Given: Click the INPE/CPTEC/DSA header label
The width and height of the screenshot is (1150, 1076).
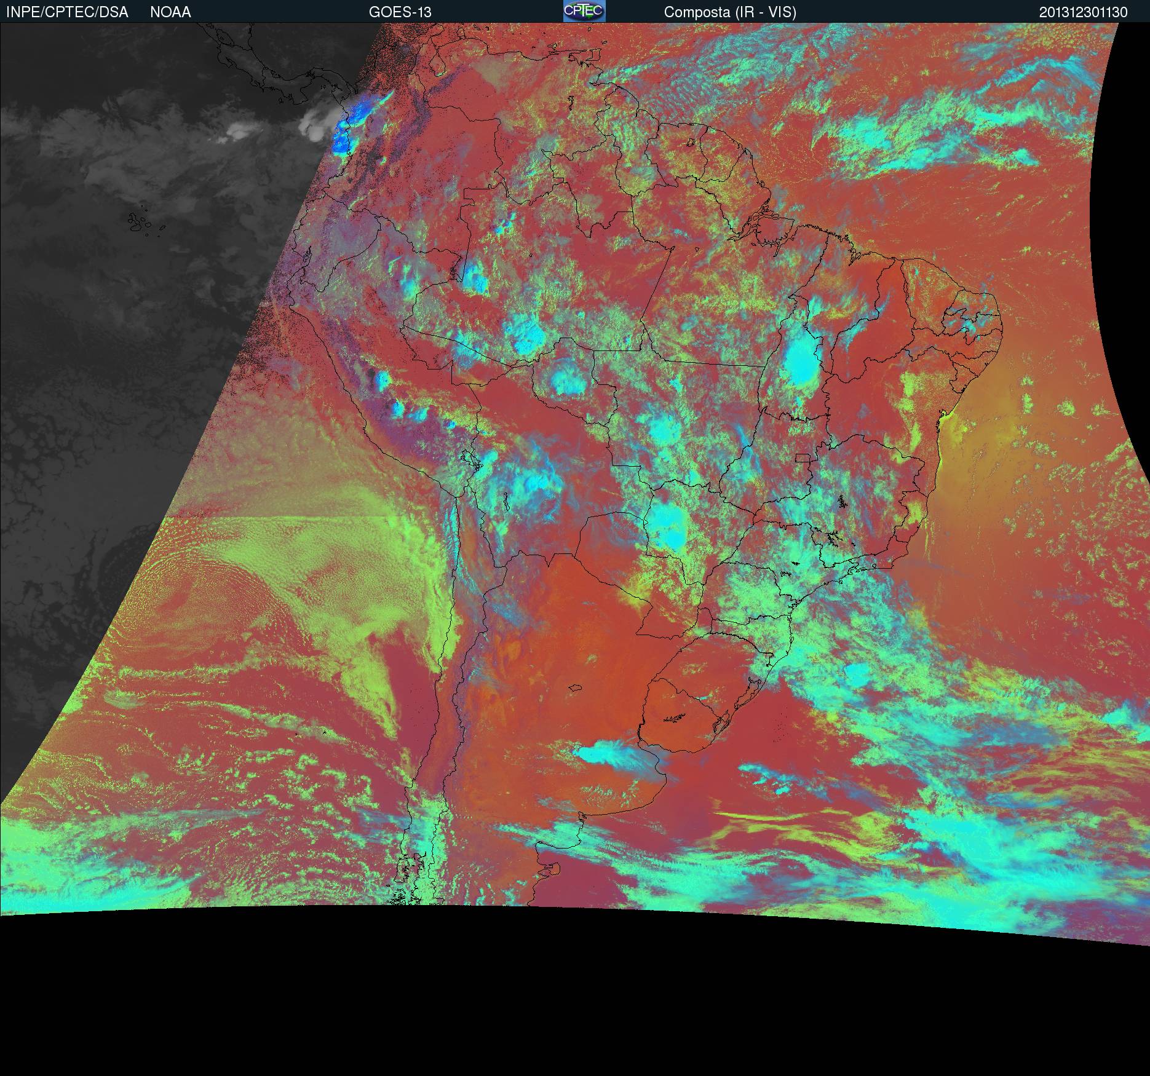Looking at the screenshot, I should click(x=67, y=12).
